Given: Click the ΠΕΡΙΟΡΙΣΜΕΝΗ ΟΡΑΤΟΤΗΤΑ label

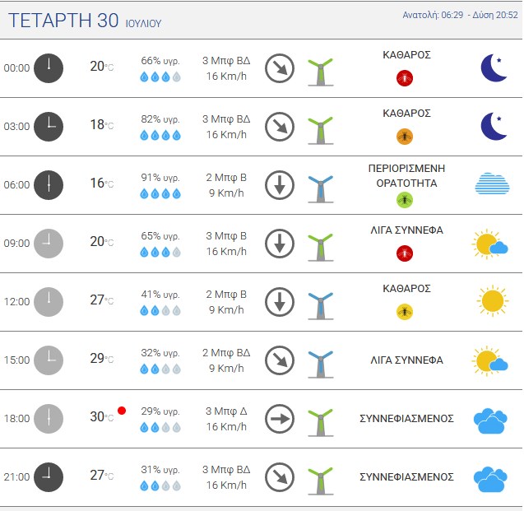Looking at the screenshot, I should point(406,176).
